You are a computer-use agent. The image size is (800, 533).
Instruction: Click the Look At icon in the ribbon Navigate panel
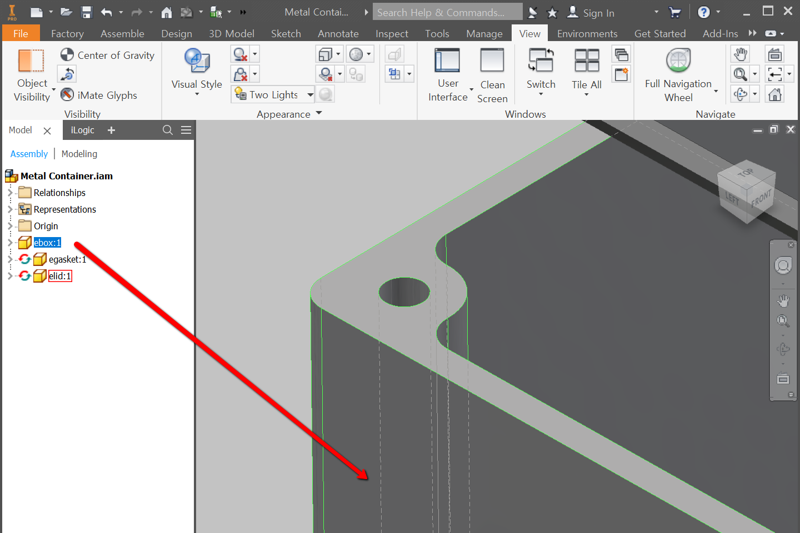775,54
